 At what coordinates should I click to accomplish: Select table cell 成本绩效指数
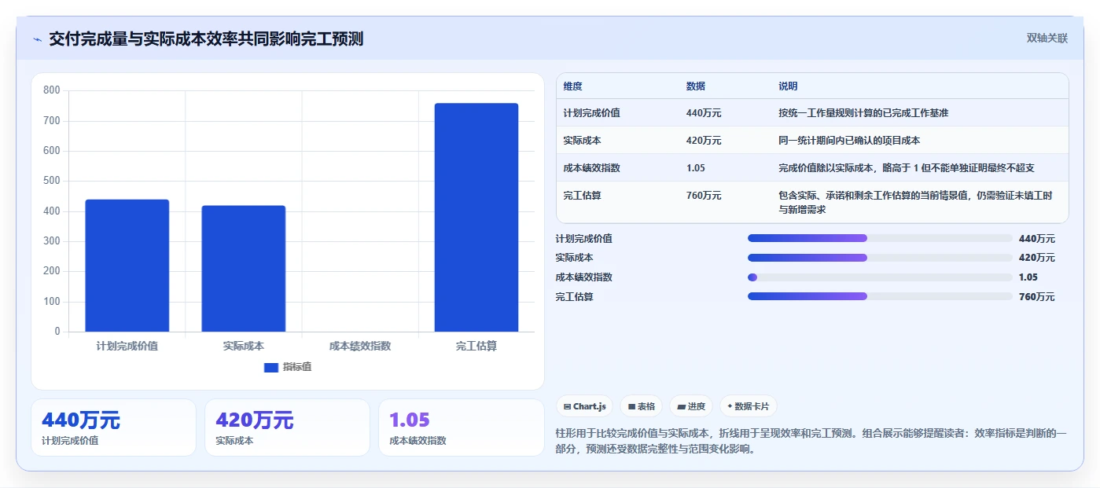click(591, 168)
